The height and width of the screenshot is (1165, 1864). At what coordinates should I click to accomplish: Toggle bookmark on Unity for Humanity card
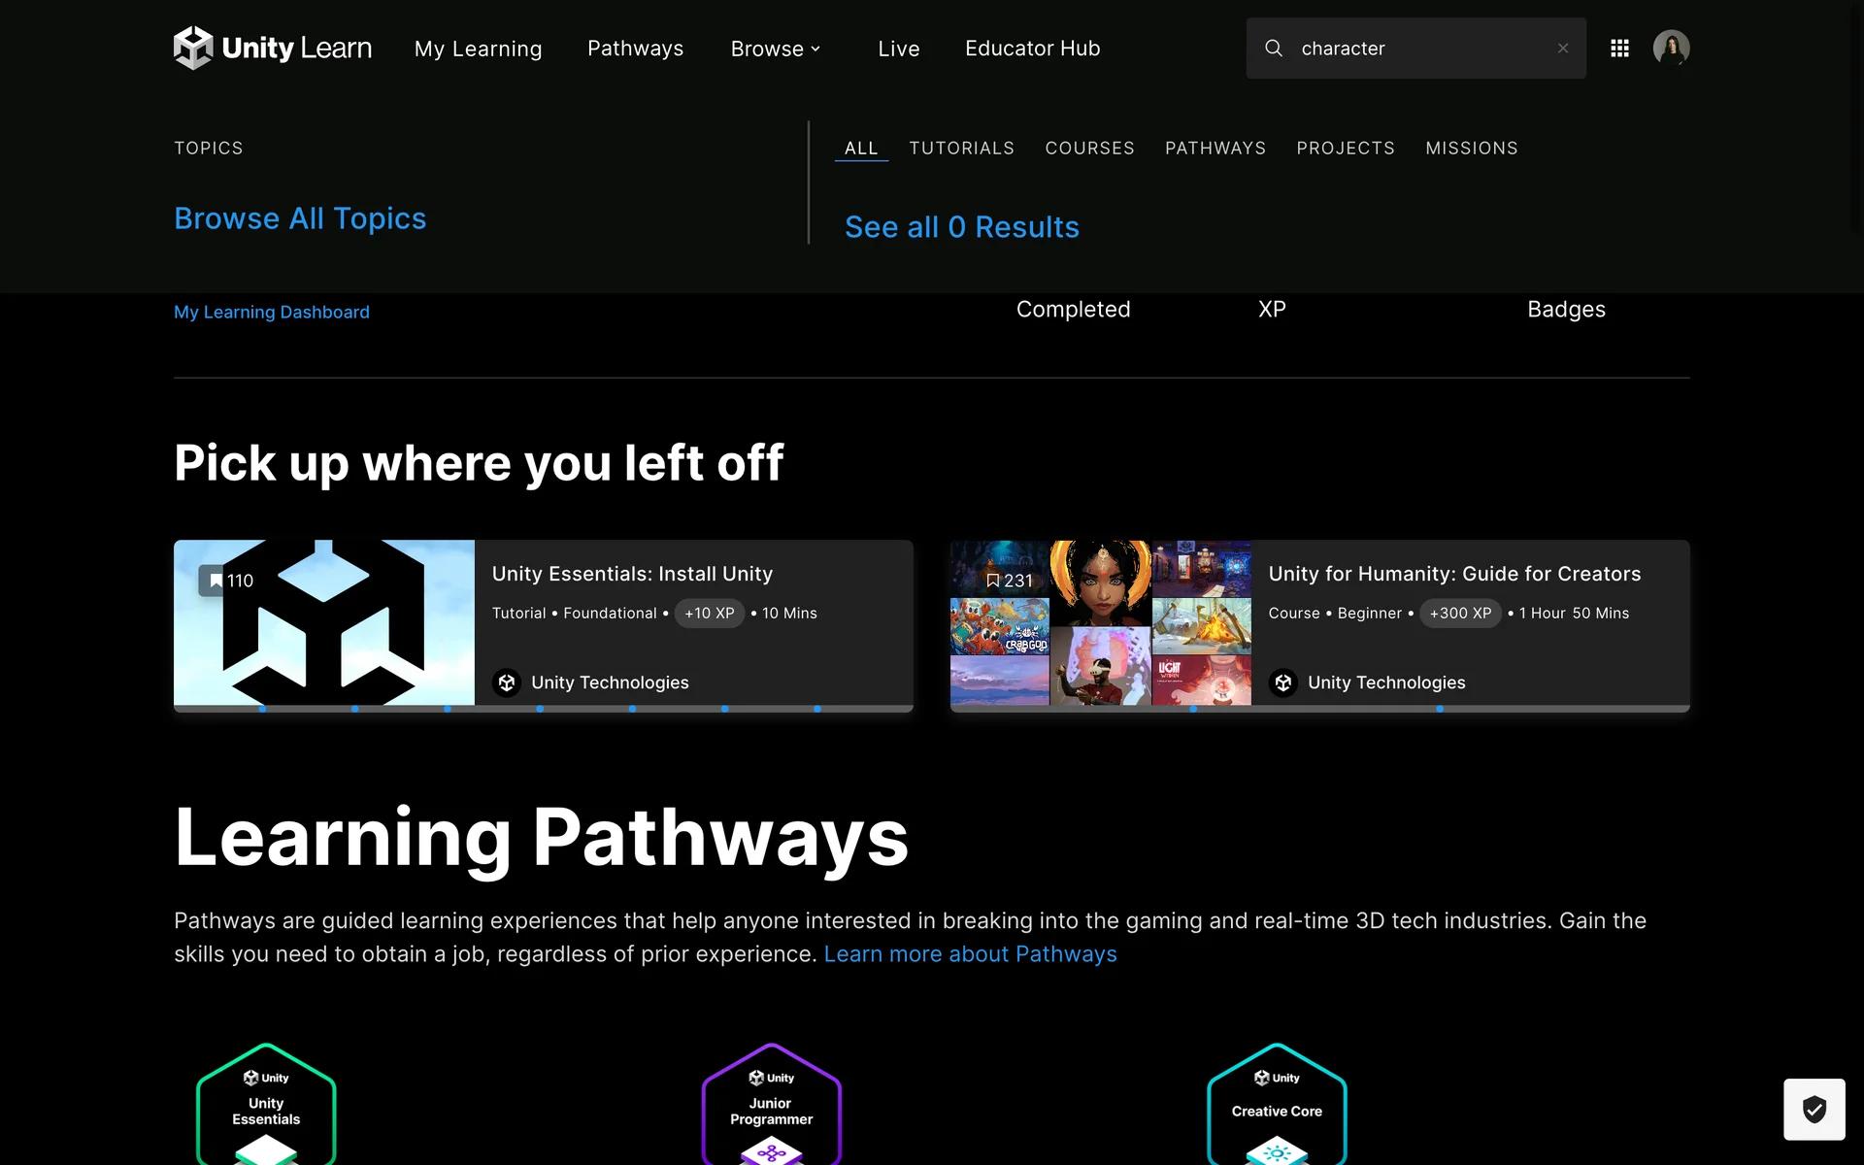coord(992,581)
